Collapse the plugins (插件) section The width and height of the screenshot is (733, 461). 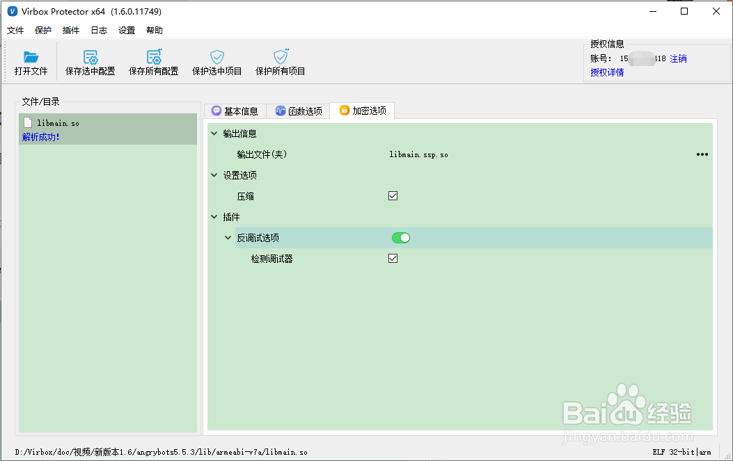point(214,217)
